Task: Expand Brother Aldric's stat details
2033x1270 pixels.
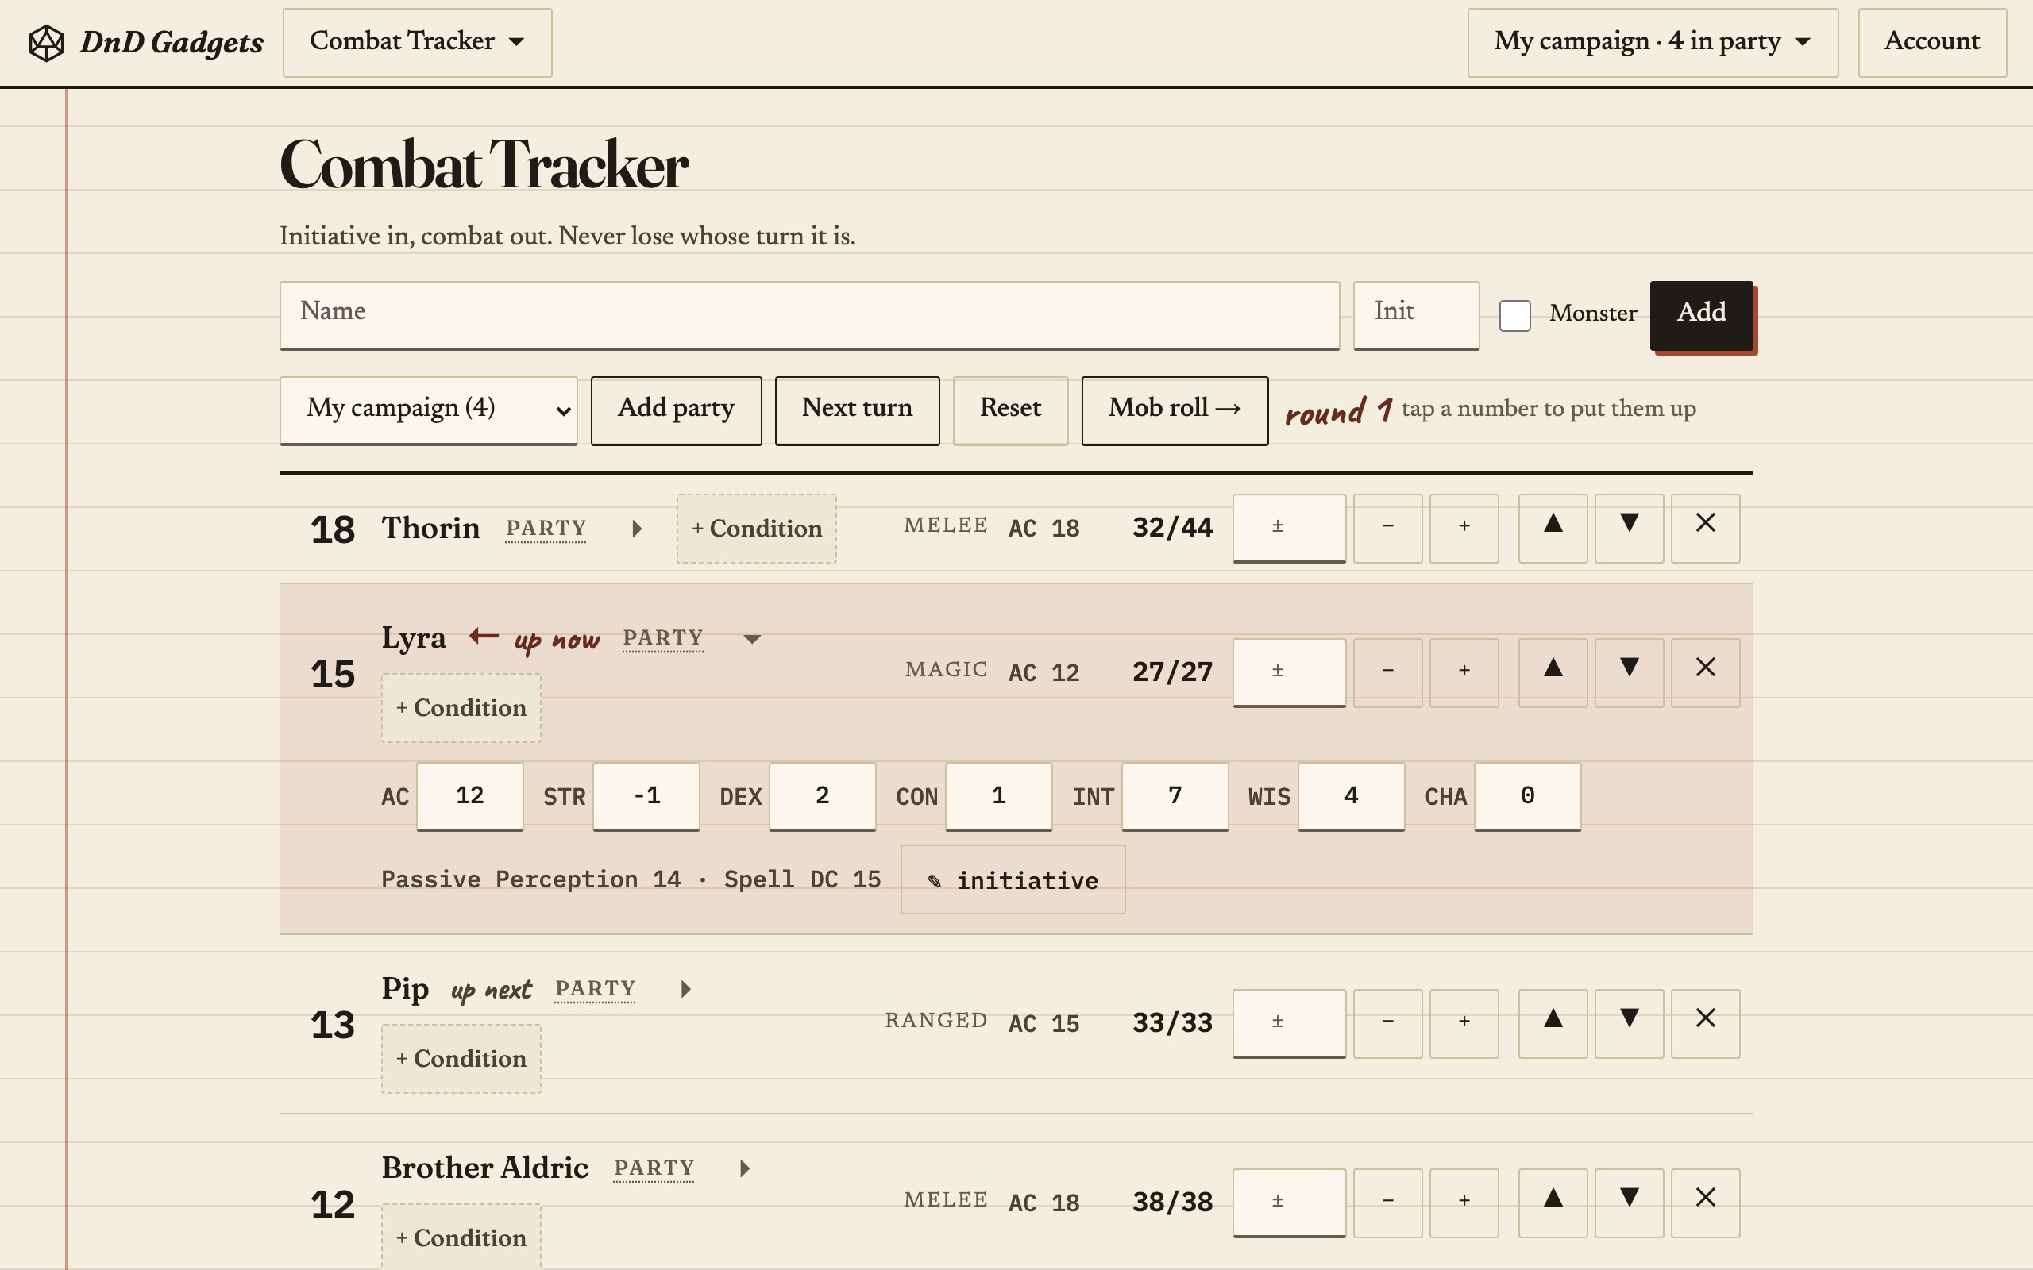Action: pos(744,1168)
